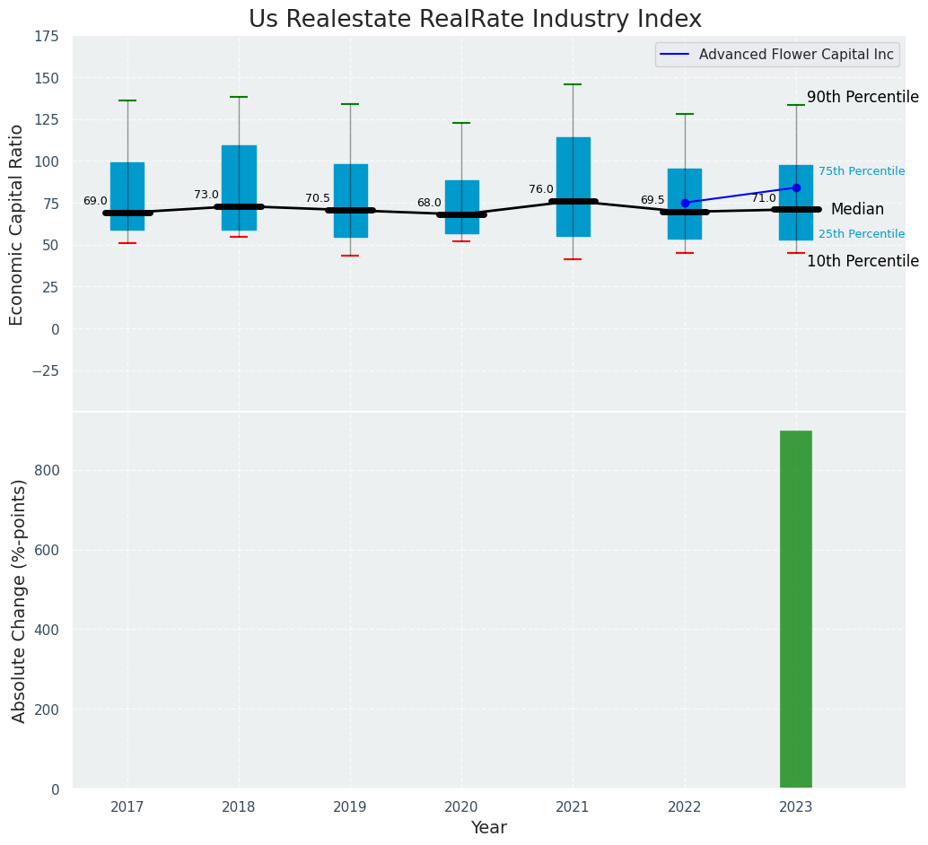Click the 2018 median label 73.0
Screen dimensions: 928x845
tap(206, 195)
